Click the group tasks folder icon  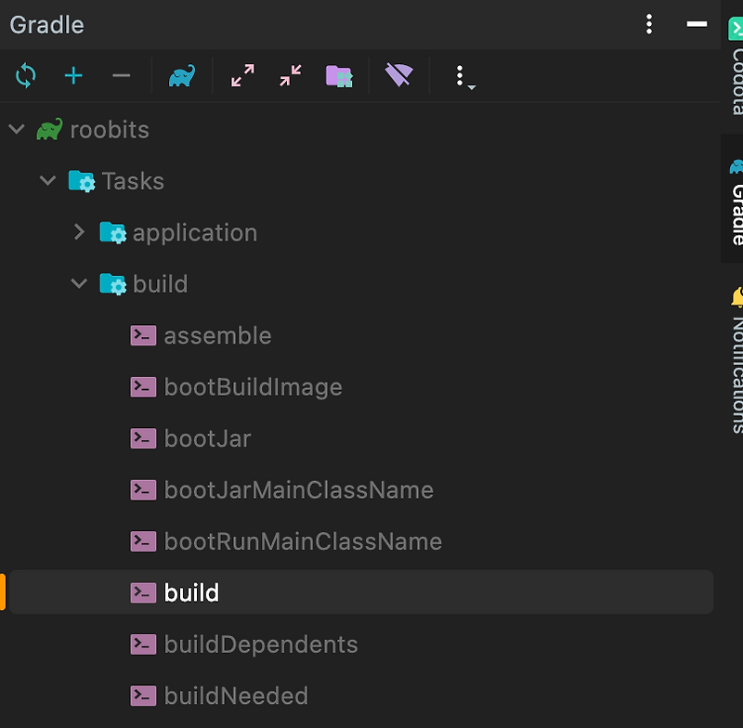(x=339, y=75)
